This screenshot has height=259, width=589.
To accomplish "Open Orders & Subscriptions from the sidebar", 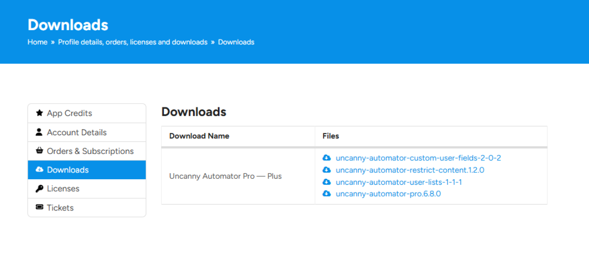I will (x=90, y=151).
